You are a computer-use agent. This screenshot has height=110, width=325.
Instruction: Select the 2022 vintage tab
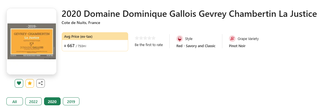click(x=33, y=101)
